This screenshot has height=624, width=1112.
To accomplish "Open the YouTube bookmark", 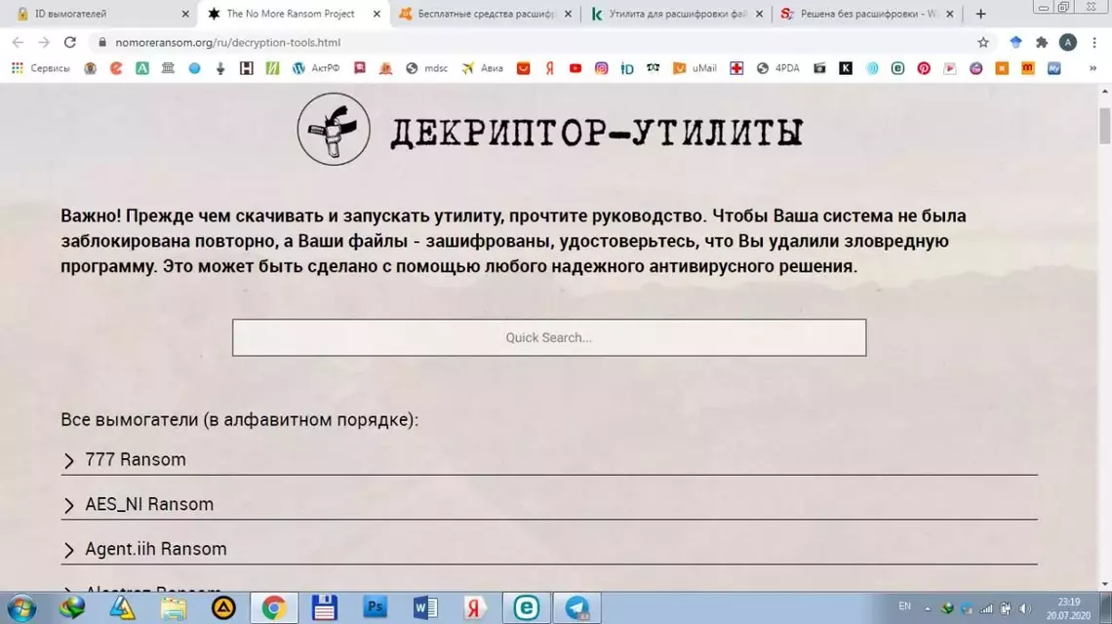I will (x=576, y=68).
